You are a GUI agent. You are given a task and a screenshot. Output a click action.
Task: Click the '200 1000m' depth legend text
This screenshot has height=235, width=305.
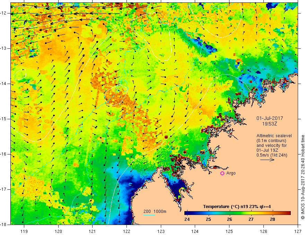point(155,211)
